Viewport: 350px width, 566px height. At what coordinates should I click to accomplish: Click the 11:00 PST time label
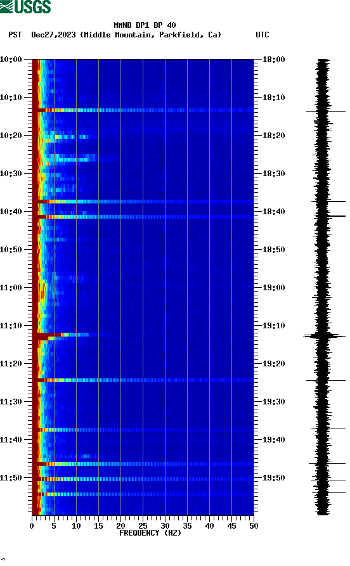(11, 288)
